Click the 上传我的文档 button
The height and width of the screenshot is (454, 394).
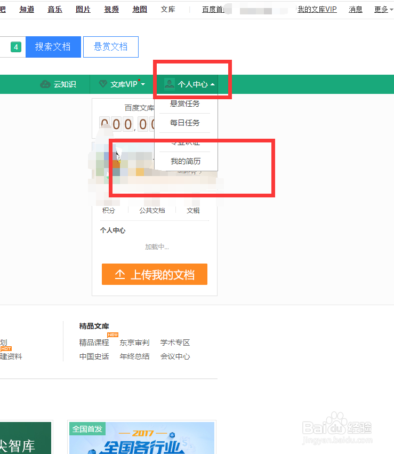155,274
